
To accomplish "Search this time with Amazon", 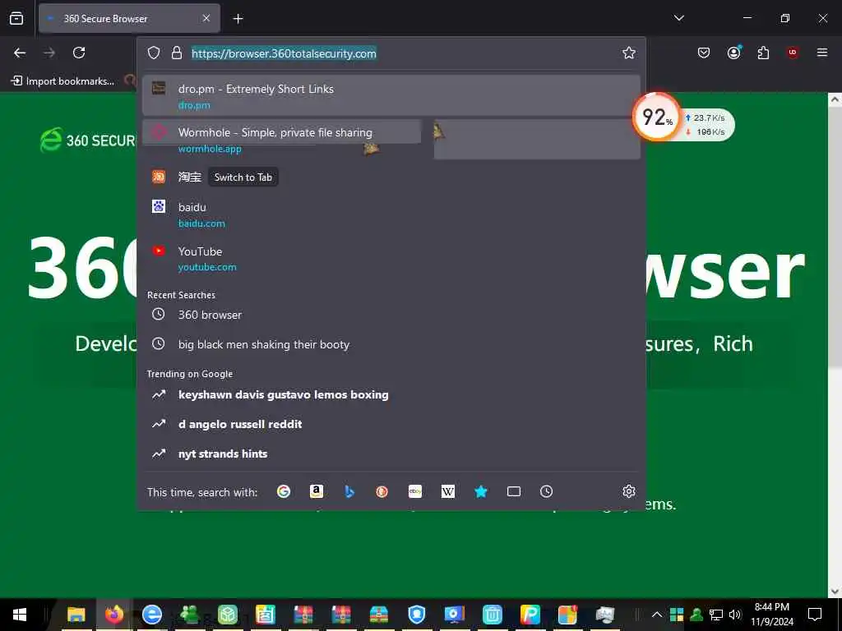I will point(317,491).
